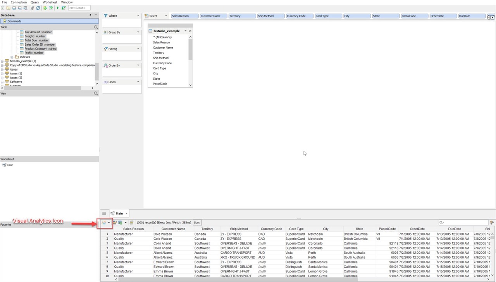
Task: Open the Union dropdown
Action: click(x=138, y=82)
